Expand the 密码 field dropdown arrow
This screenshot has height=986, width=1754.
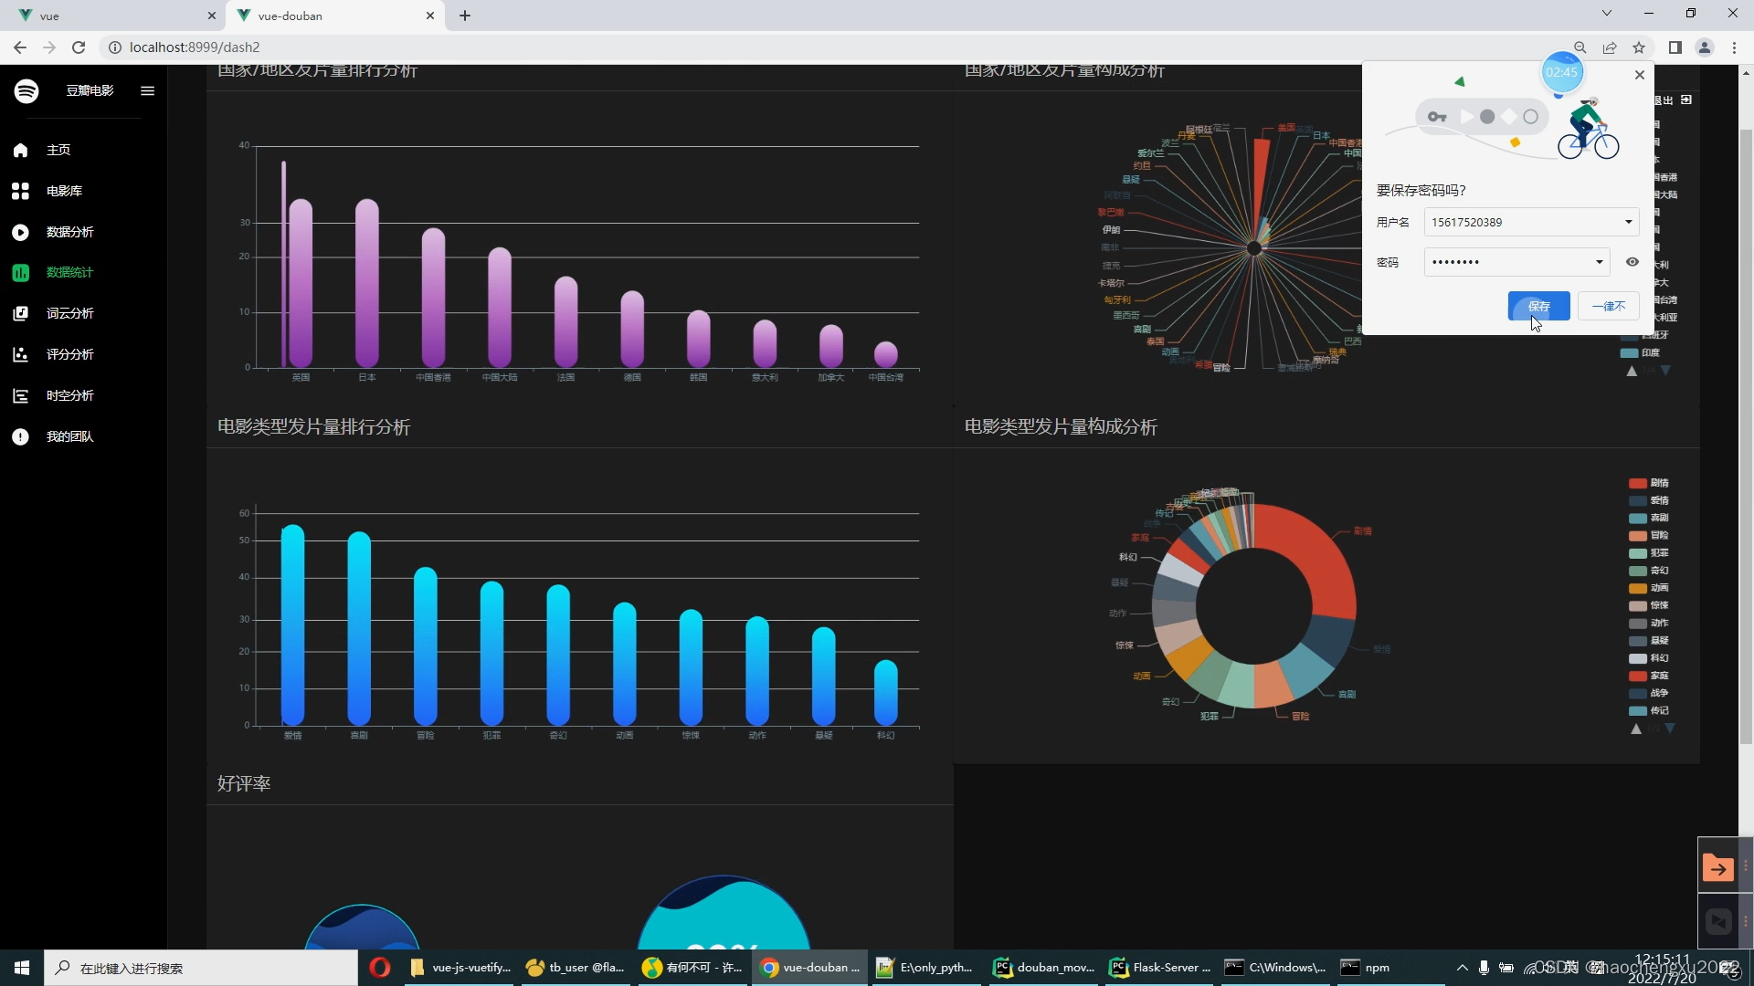1599,262
